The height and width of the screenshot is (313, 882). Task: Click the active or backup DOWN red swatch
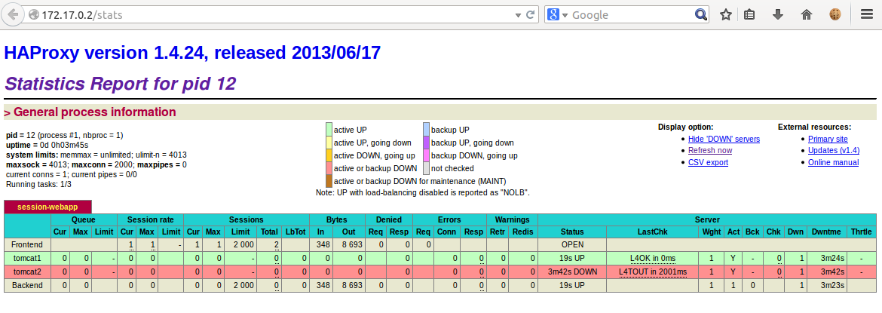pos(329,167)
